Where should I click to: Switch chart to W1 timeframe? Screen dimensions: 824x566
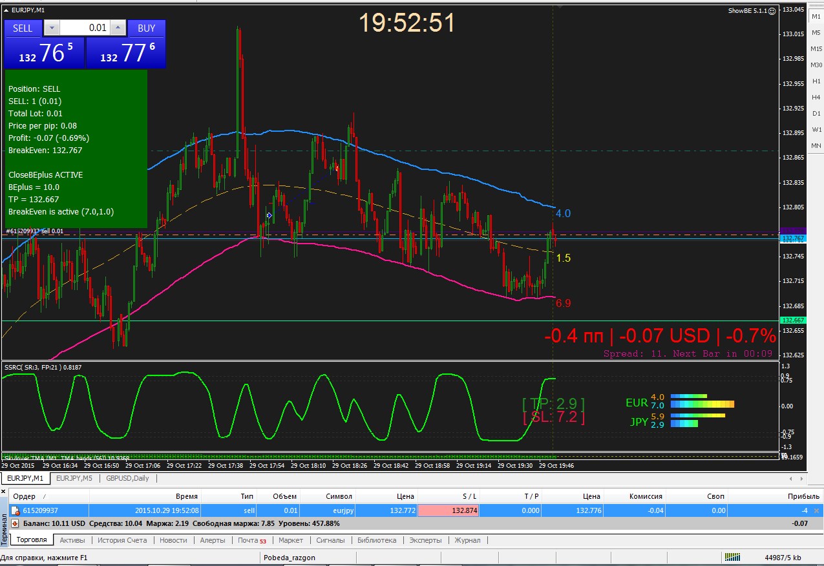[816, 130]
